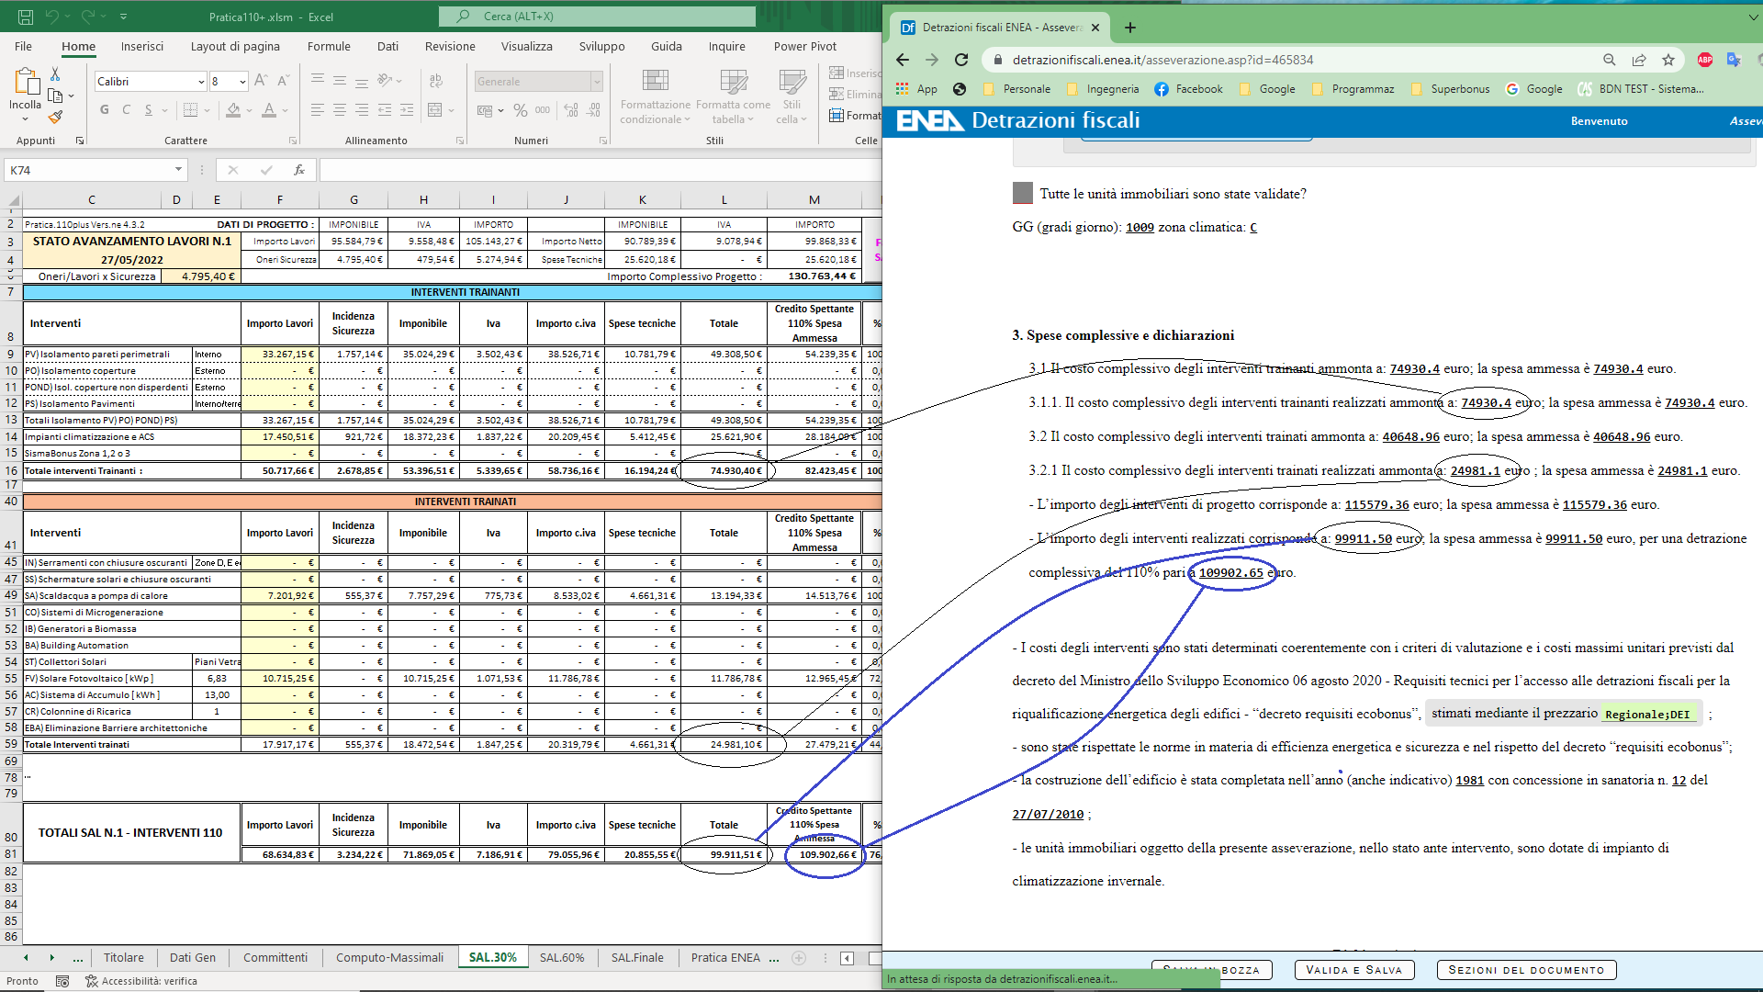Click the Format Painter brush icon
The width and height of the screenshot is (1763, 992).
click(55, 118)
